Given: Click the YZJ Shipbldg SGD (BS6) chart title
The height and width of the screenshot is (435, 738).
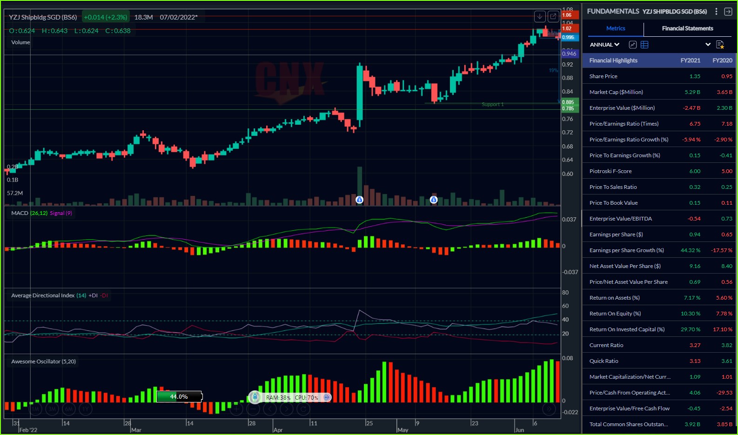Looking at the screenshot, I should (43, 17).
